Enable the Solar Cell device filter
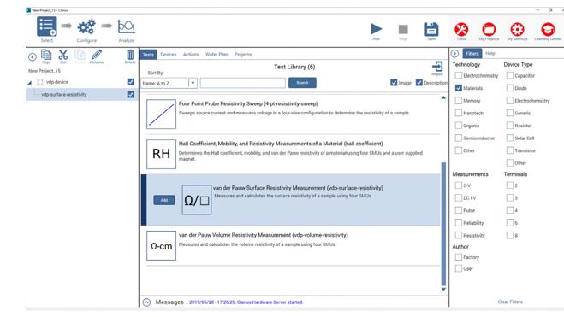The width and height of the screenshot is (564, 317). click(510, 138)
